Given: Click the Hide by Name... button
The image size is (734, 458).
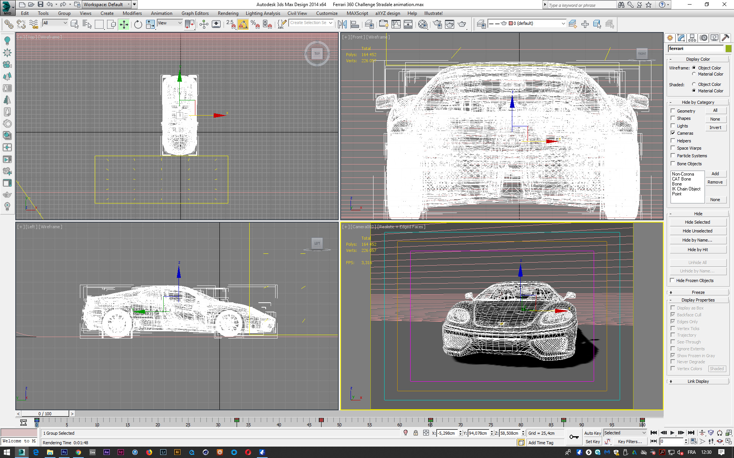Looking at the screenshot, I should pyautogui.click(x=698, y=240).
